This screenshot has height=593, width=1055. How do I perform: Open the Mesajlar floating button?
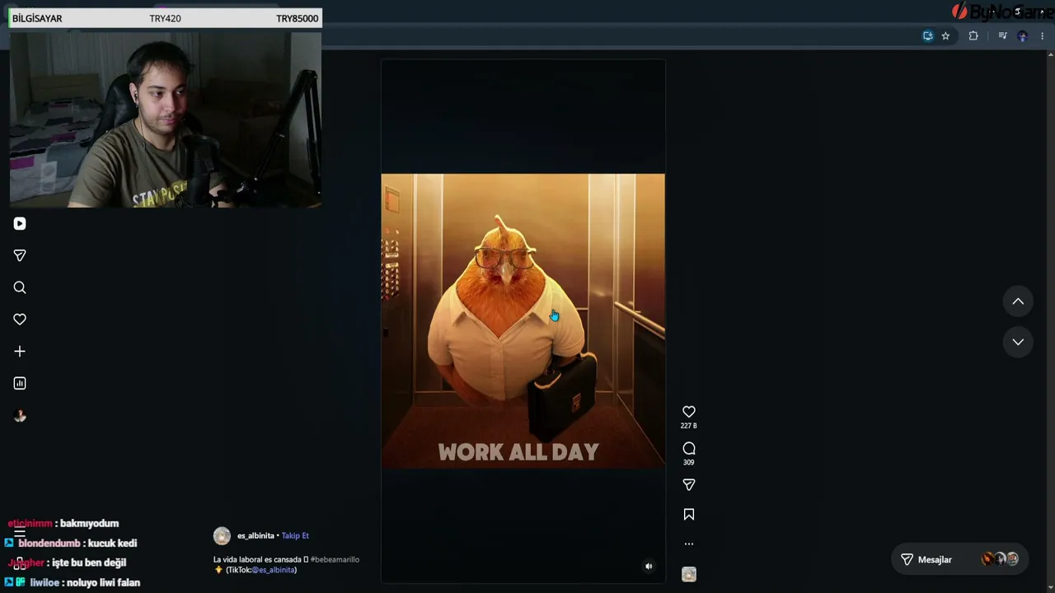(959, 559)
